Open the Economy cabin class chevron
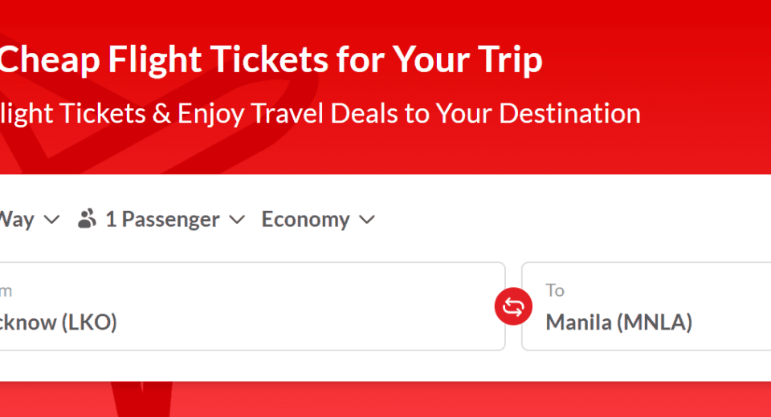 367,220
